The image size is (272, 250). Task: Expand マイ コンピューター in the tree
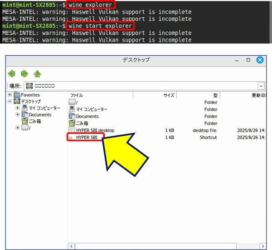pos(18,108)
